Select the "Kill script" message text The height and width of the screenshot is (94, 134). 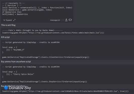tap(5, 37)
